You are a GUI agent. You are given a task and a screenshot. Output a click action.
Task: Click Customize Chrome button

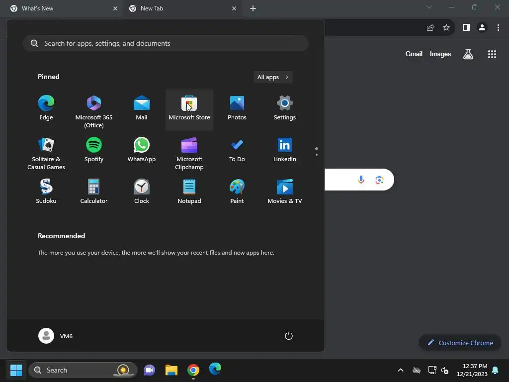coord(460,343)
